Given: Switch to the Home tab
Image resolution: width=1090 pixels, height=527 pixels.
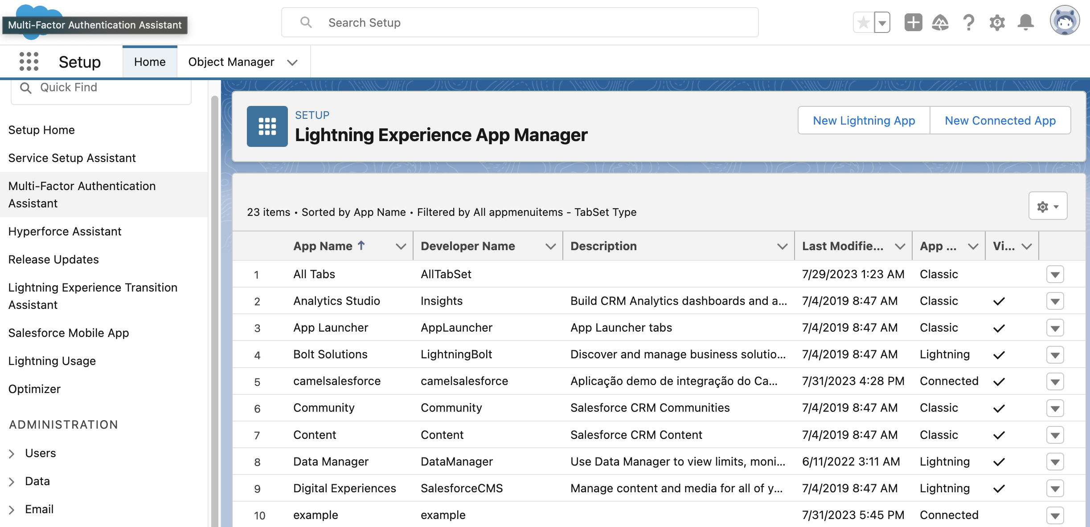Looking at the screenshot, I should [x=150, y=62].
